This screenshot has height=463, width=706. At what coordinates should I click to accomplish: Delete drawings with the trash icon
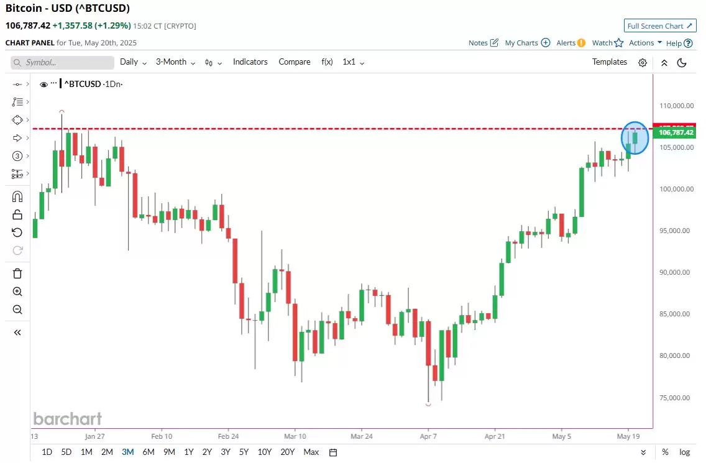tap(17, 273)
